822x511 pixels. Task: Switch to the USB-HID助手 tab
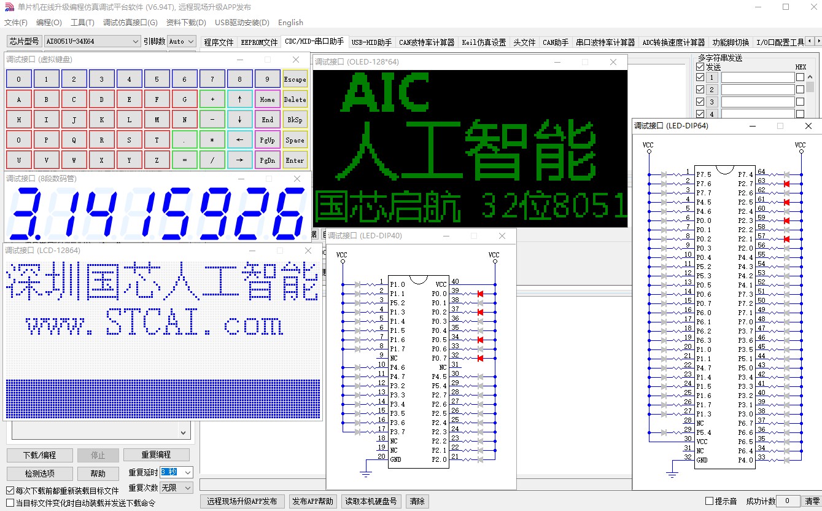371,42
